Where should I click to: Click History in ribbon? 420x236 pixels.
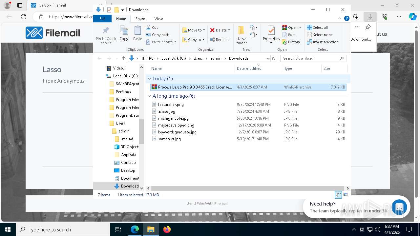click(291, 42)
